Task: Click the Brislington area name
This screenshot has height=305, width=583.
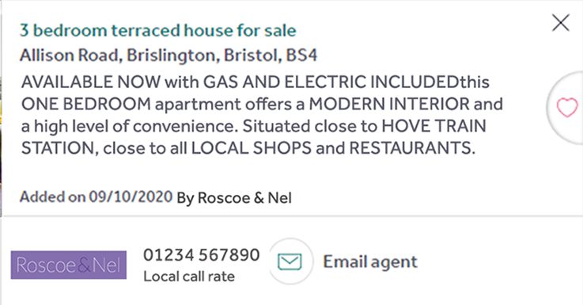Action: point(171,55)
